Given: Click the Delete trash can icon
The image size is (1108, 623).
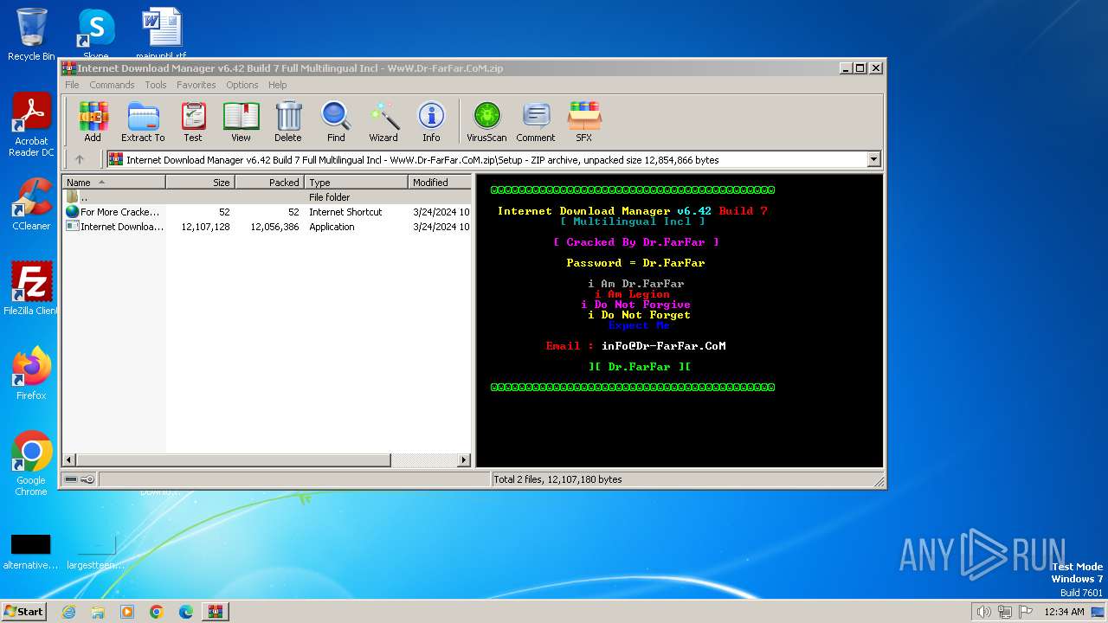Looking at the screenshot, I should [x=288, y=122].
